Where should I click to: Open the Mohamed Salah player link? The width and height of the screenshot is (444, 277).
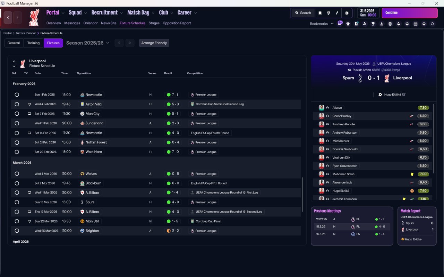pos(343,174)
